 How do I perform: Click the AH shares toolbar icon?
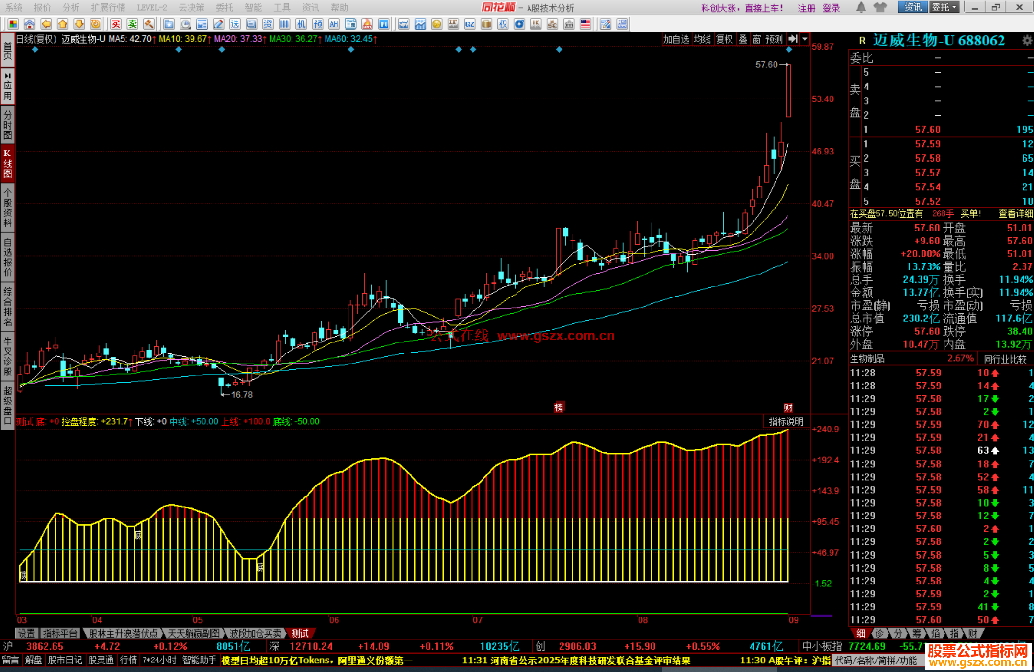[334, 24]
